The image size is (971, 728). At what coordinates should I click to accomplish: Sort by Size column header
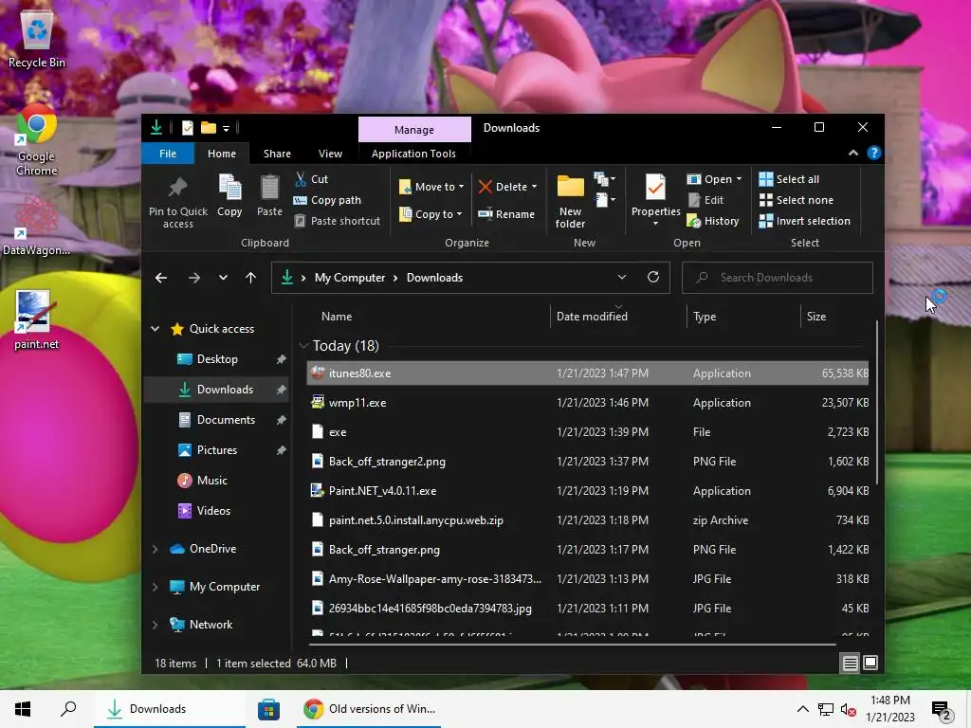(x=816, y=317)
